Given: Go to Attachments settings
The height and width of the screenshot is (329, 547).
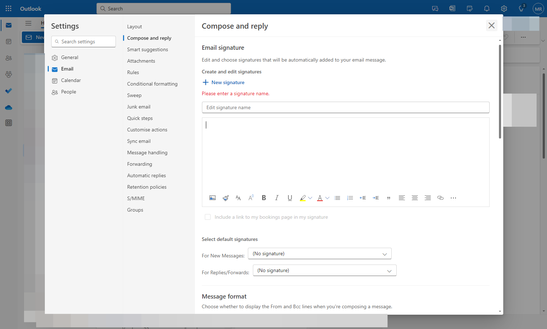Looking at the screenshot, I should (141, 61).
